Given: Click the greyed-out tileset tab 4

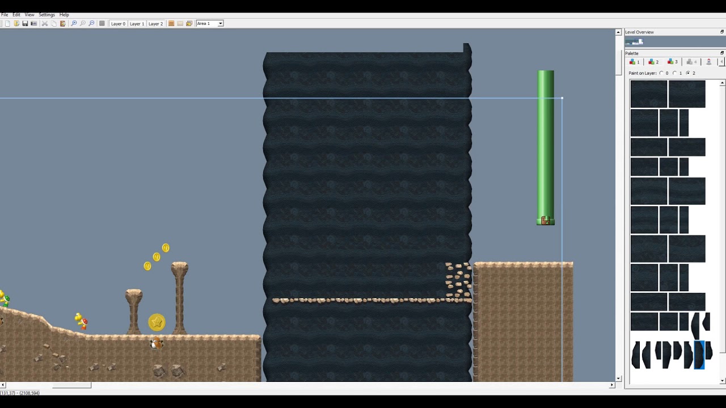Looking at the screenshot, I should [691, 62].
